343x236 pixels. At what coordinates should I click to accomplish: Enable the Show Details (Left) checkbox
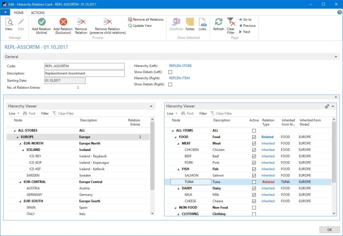coord(170,72)
